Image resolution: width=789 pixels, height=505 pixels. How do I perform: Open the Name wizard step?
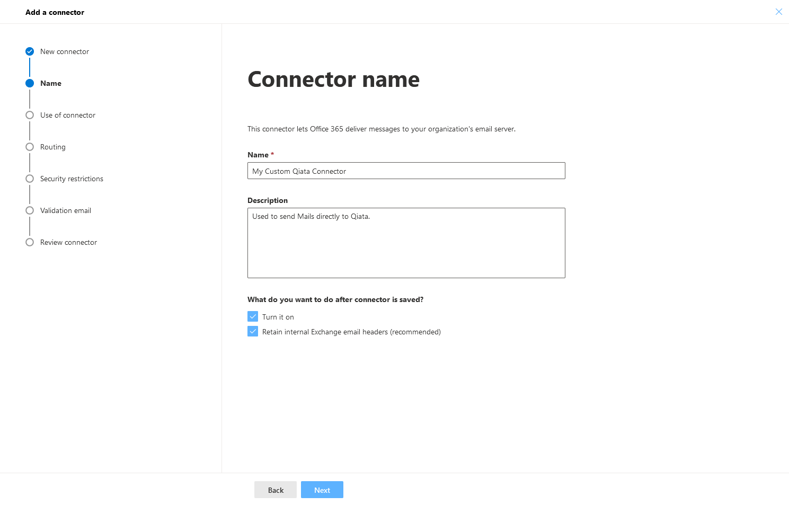[50, 83]
